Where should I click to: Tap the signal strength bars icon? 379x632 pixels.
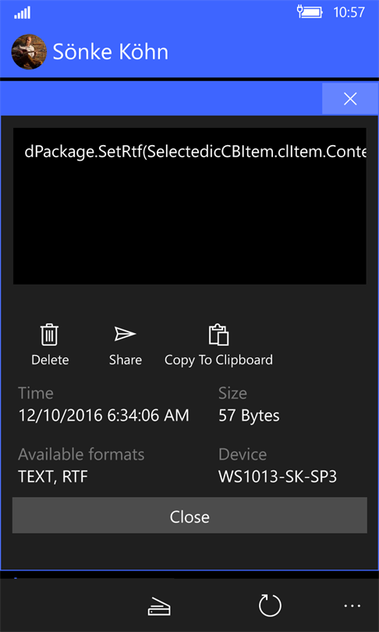pos(23,13)
